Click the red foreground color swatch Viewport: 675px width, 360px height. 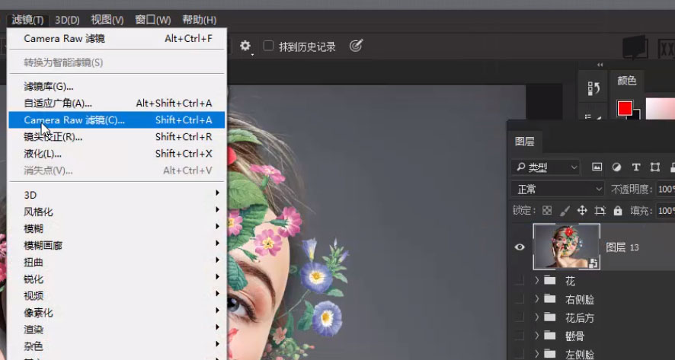click(x=625, y=108)
